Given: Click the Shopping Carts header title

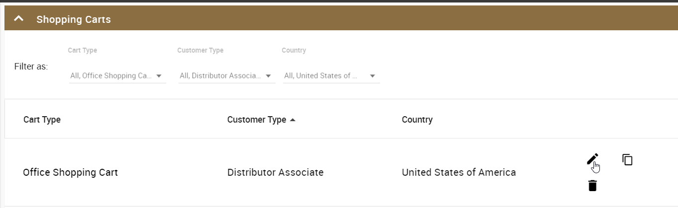Looking at the screenshot, I should coord(74,19).
